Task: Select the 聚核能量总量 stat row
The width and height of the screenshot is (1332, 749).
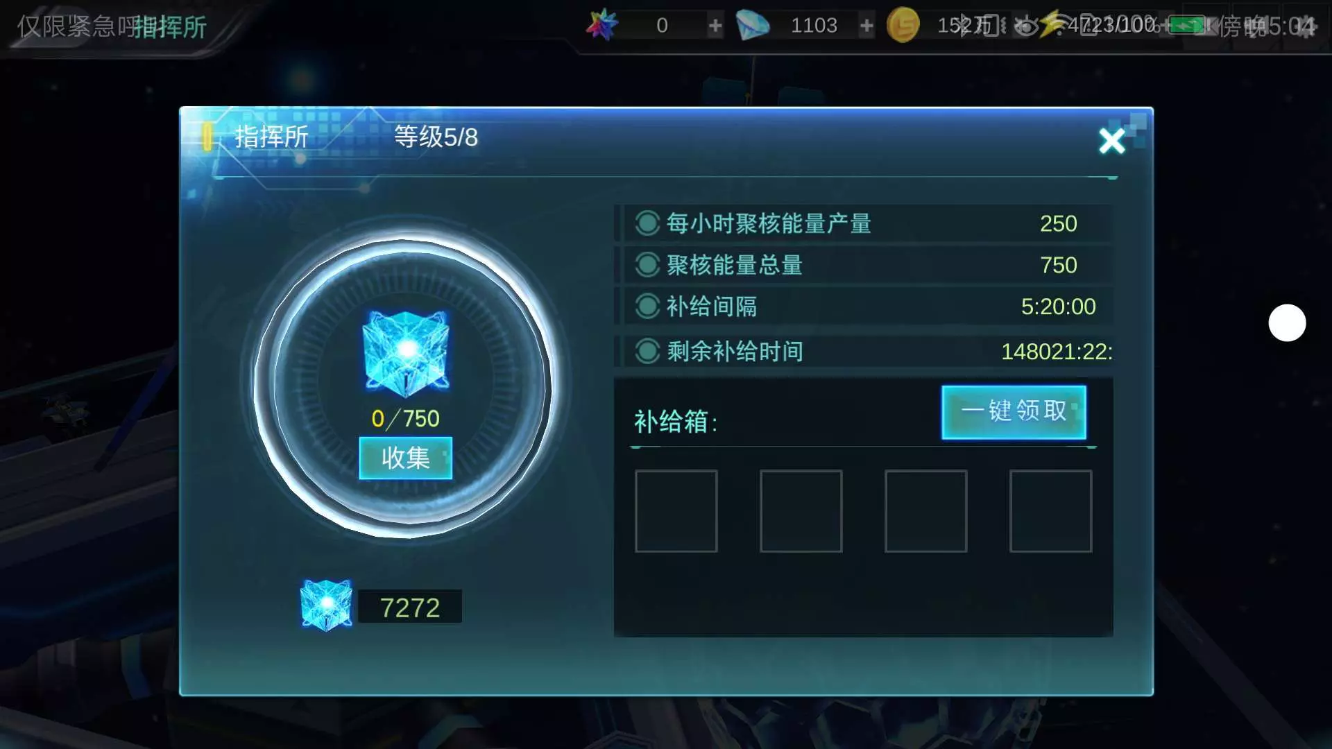Action: (x=864, y=265)
